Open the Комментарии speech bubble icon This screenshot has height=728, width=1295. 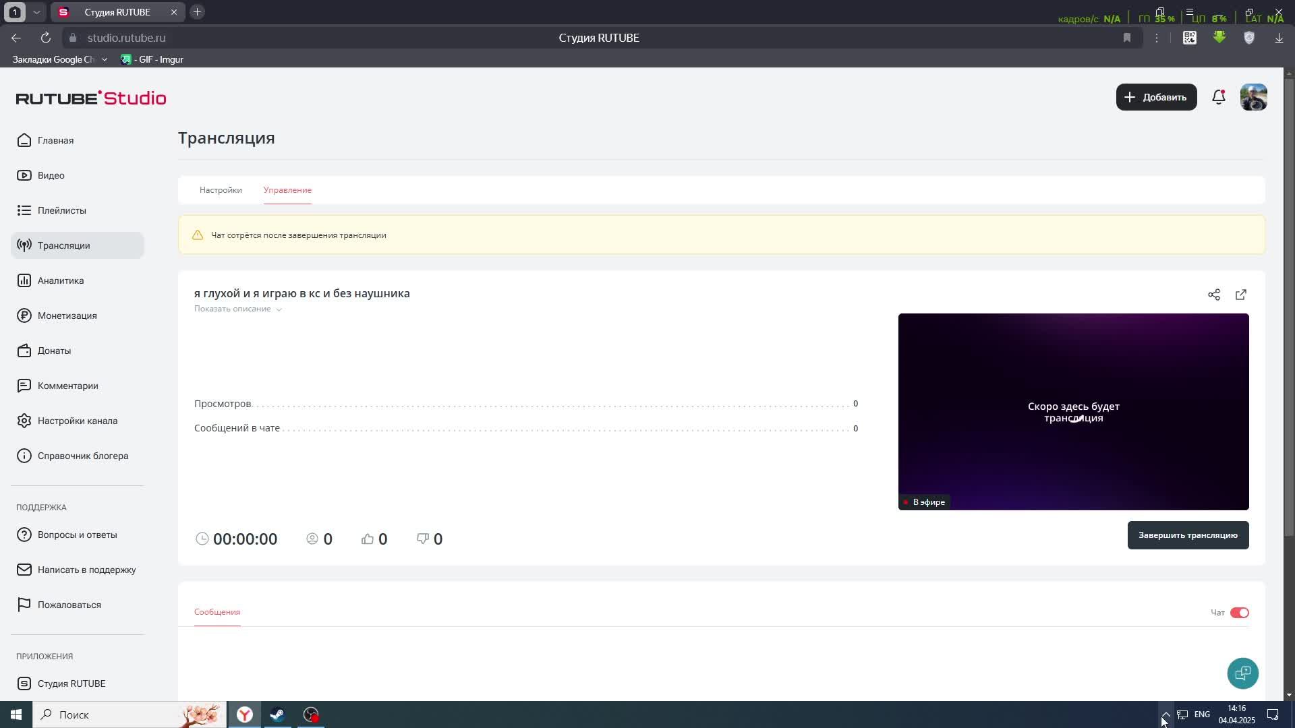tap(24, 386)
